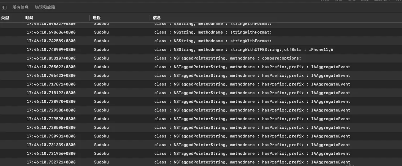402x166 pixels.
Task: Click timestamp 17:46:10.730505+0800
Action: coord(51,127)
